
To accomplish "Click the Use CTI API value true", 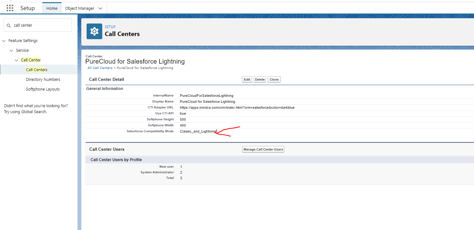I will tap(183, 113).
